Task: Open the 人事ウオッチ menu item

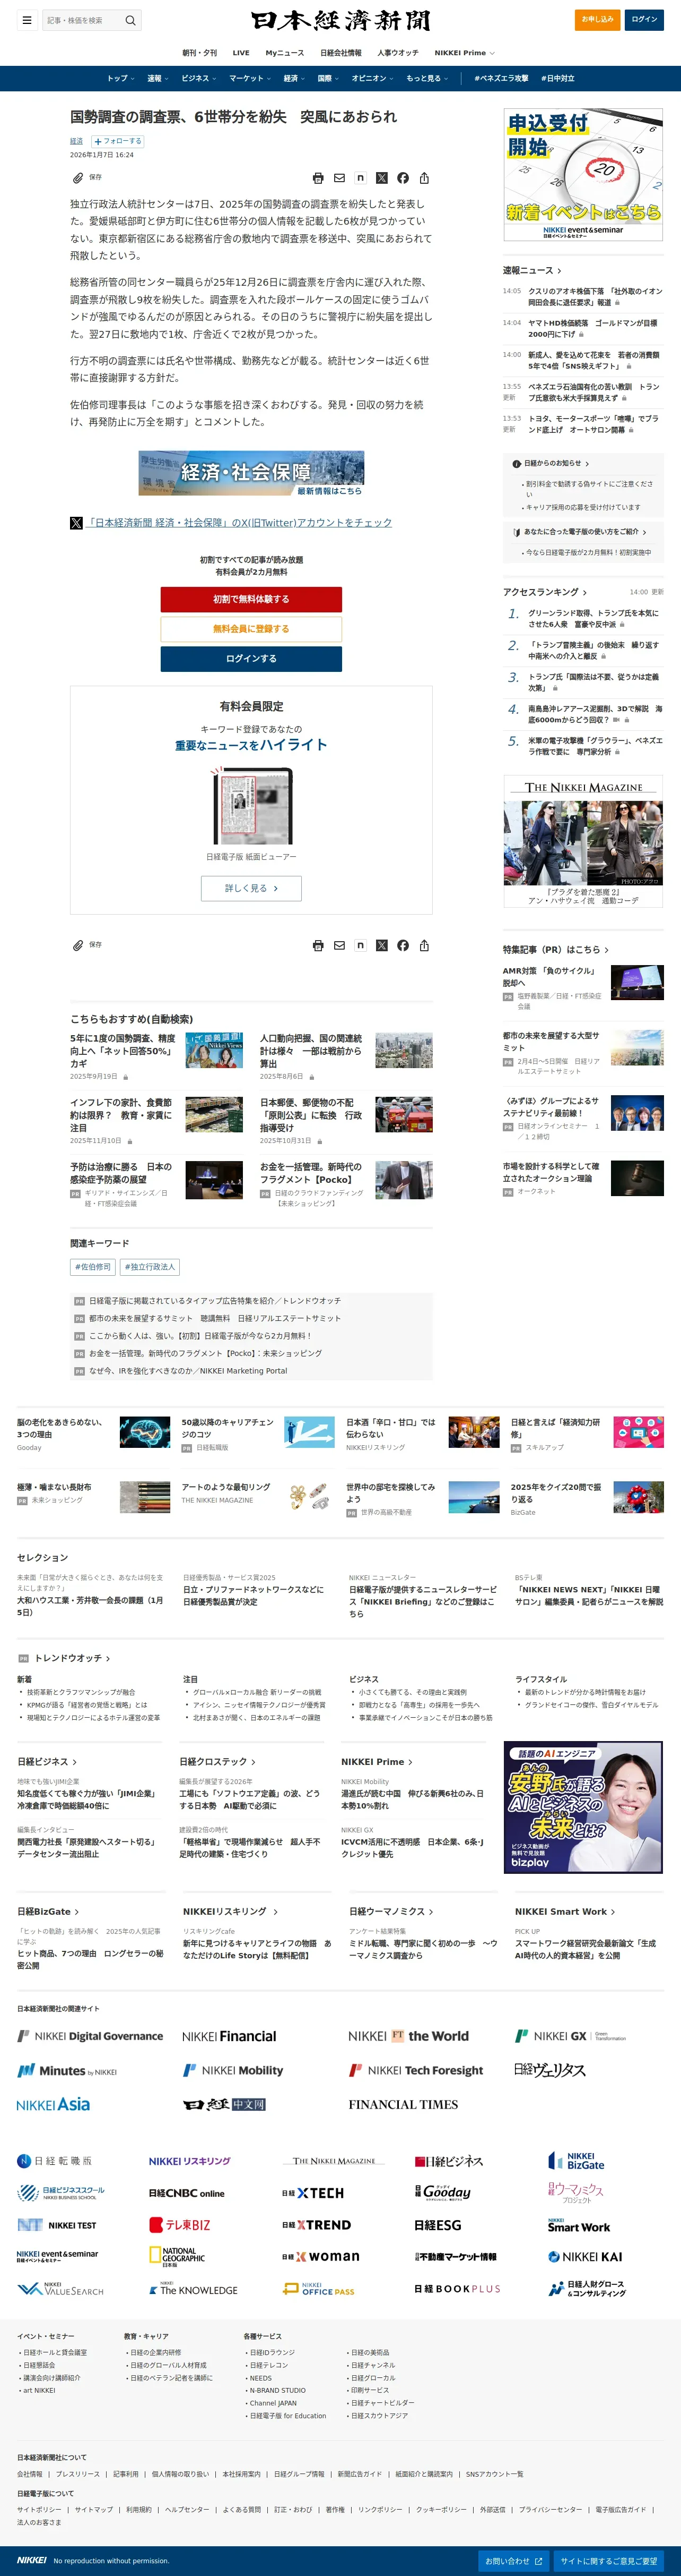Action: (398, 53)
